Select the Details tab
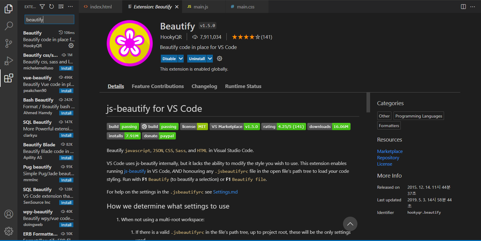The width and height of the screenshot is (481, 241). (x=116, y=86)
